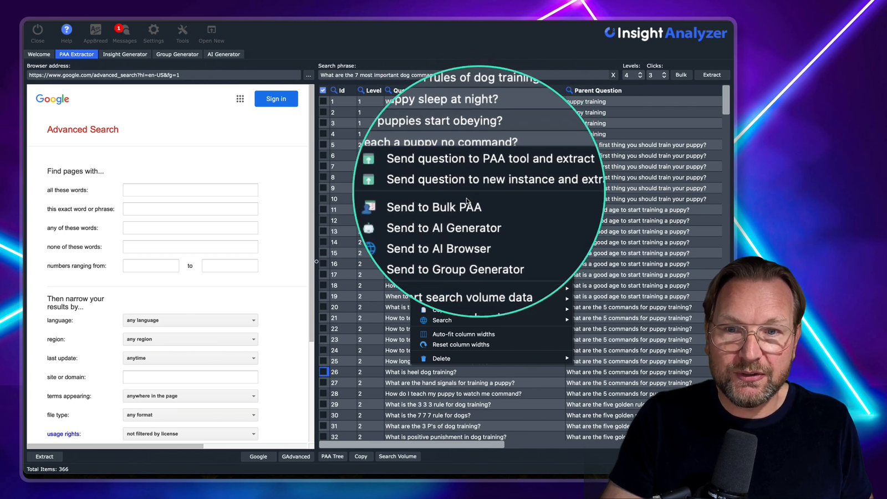Open the terms appearing dropdown

click(x=190, y=396)
